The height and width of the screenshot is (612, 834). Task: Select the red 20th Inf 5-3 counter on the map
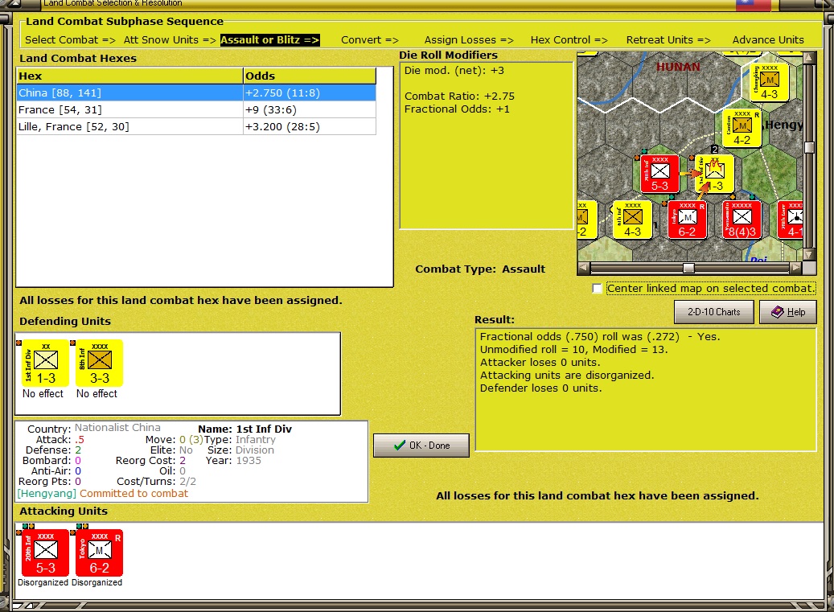pyautogui.click(x=659, y=174)
